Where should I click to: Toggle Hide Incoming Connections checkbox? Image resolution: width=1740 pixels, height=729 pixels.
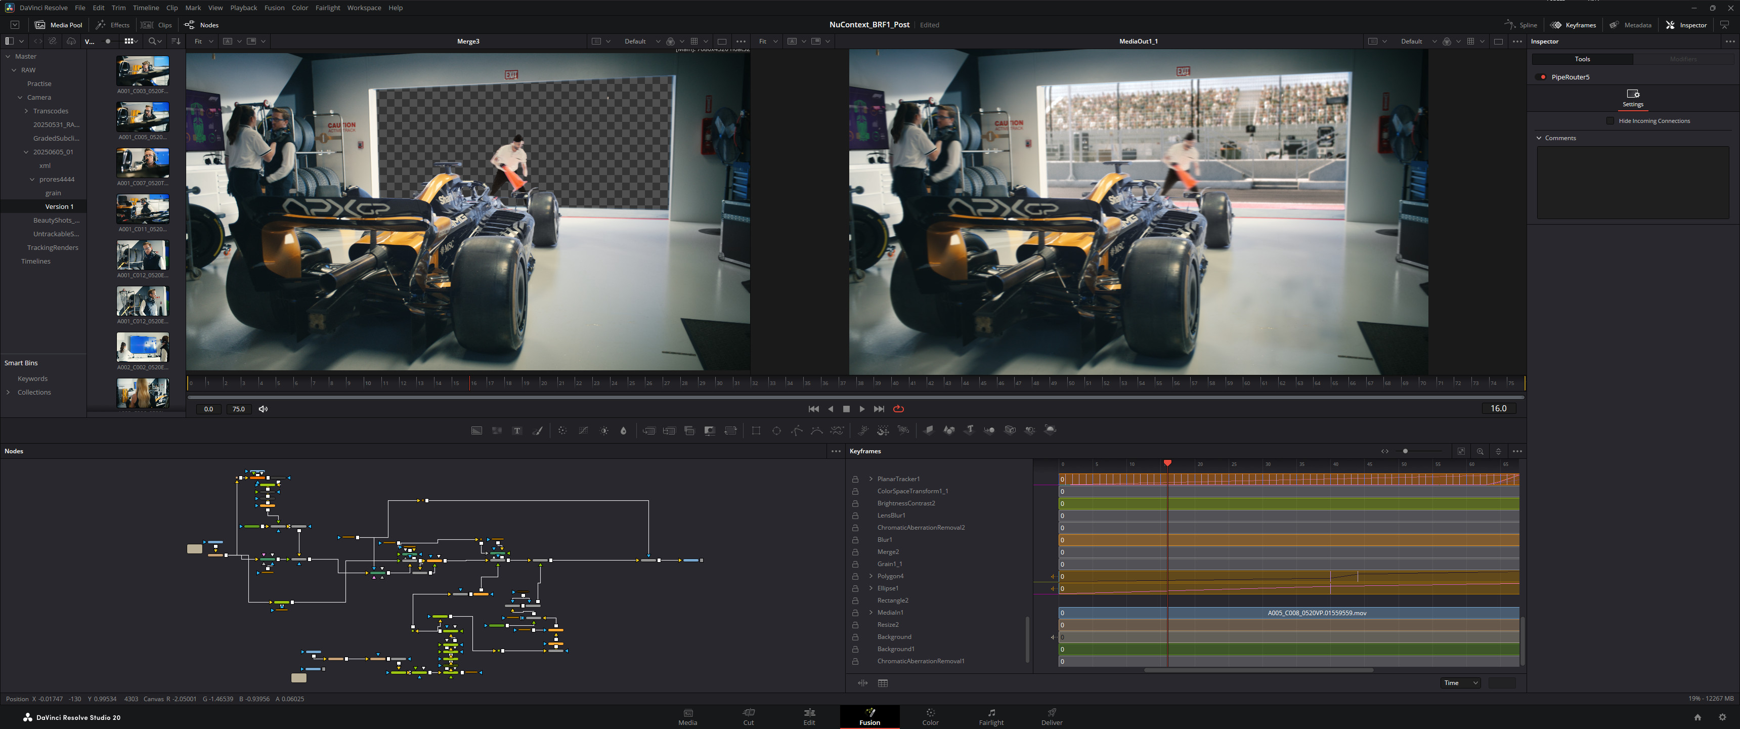1611,121
